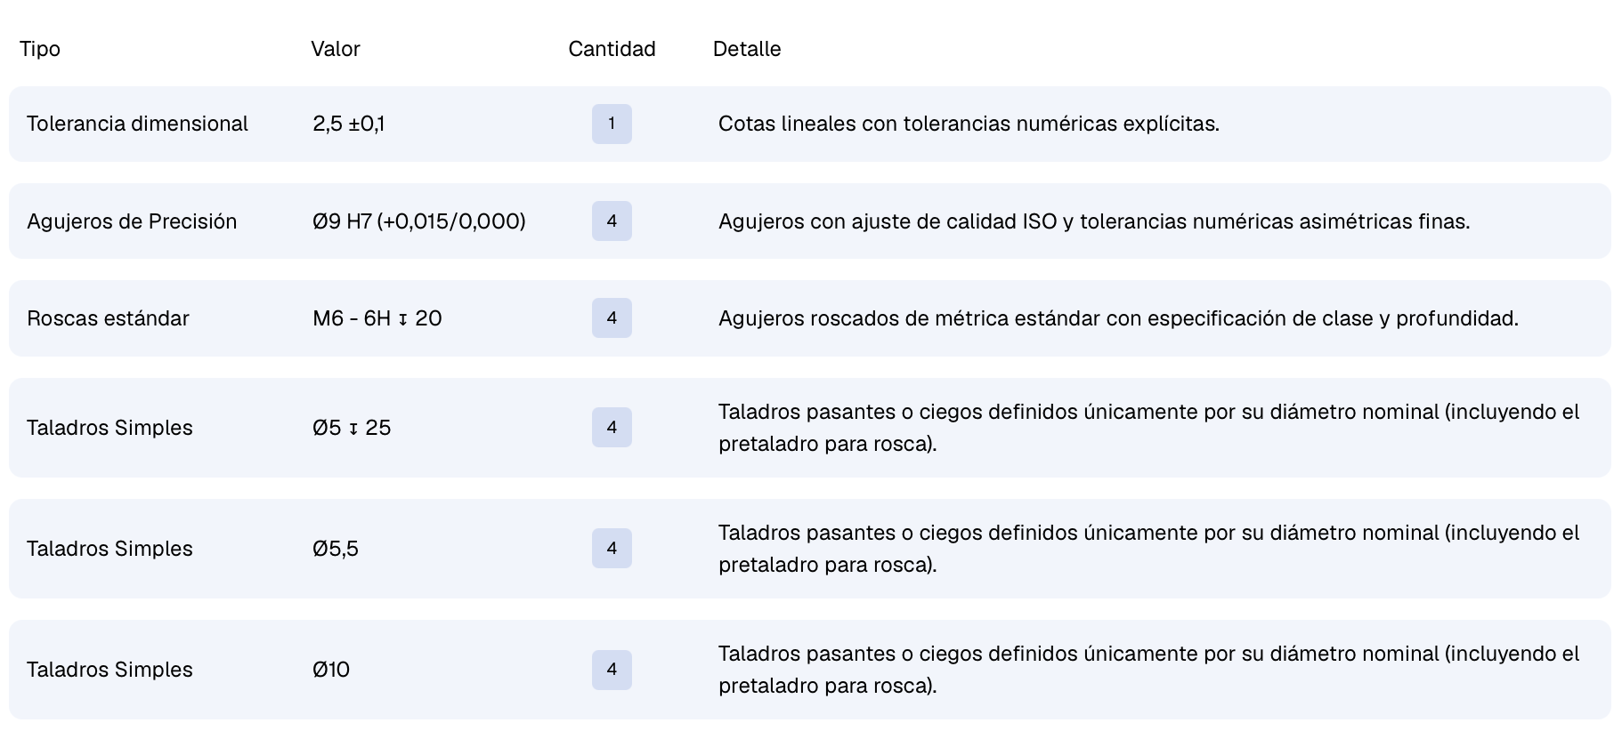1622x747 pixels.
Task: Click the Cotas lineales detail text
Action: pos(969,124)
